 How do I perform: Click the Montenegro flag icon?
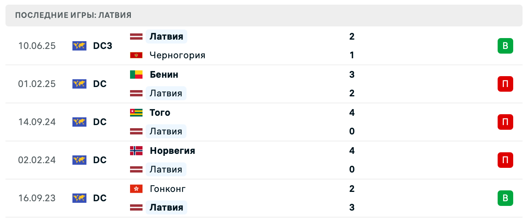pos(136,55)
